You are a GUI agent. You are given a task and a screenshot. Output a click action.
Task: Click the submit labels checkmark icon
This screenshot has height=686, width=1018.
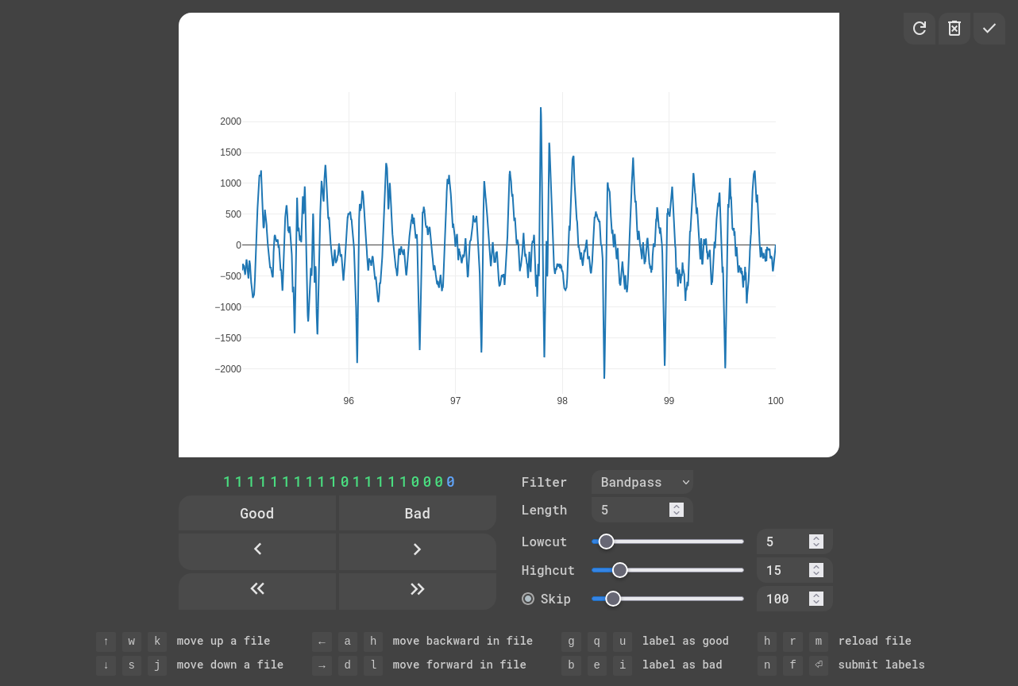click(989, 29)
